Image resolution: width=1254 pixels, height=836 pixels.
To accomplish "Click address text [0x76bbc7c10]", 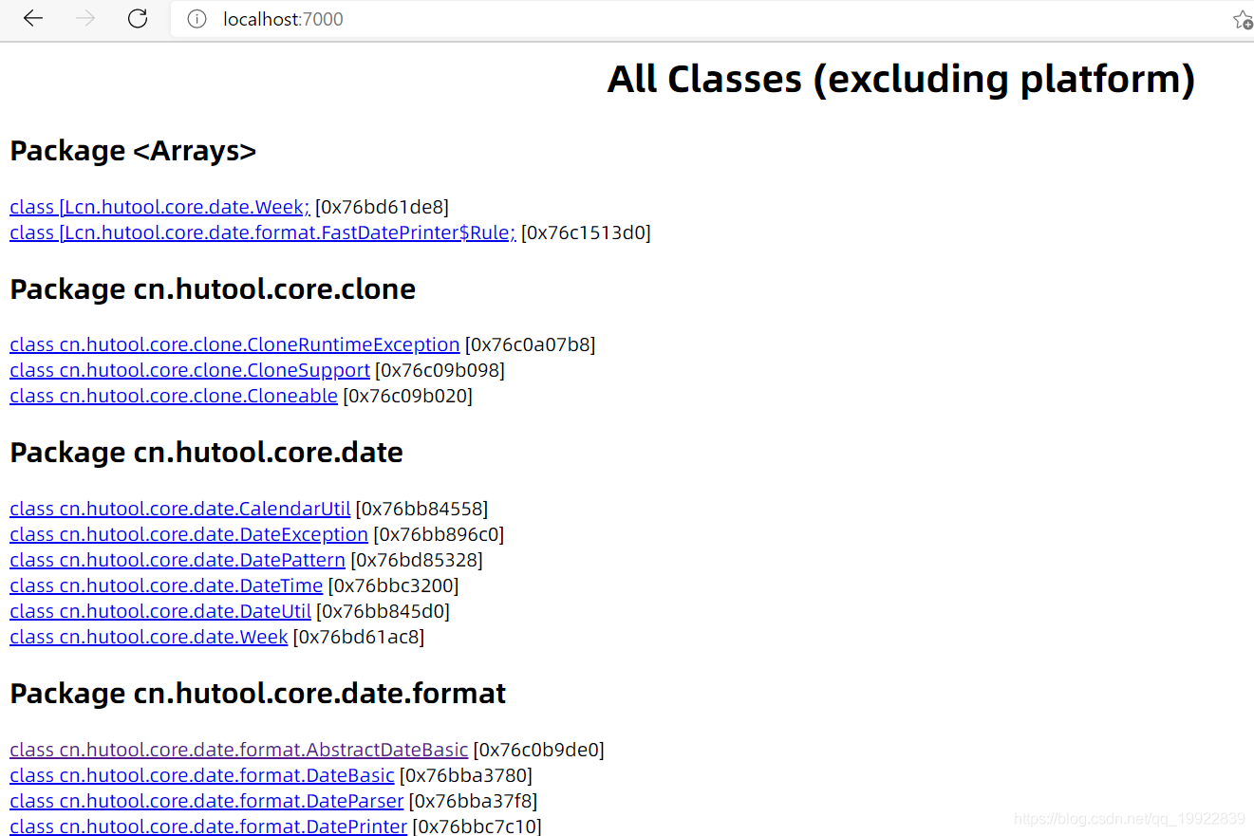I will pyautogui.click(x=477, y=827).
